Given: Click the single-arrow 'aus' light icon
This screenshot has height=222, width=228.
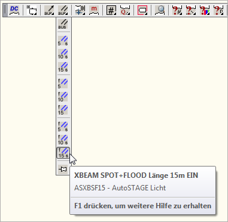Looking at the screenshot, I should [49, 10].
